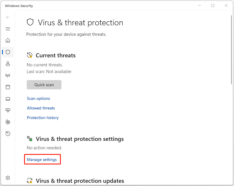Open the Home section in the sidebar
Viewport: 234px width, 186px height.
8,40
